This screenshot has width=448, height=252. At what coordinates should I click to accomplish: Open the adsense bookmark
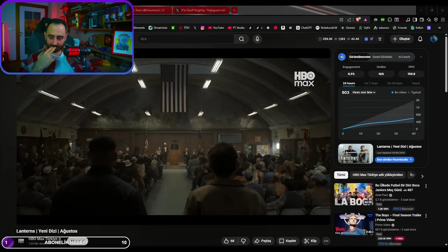[x=381, y=28]
